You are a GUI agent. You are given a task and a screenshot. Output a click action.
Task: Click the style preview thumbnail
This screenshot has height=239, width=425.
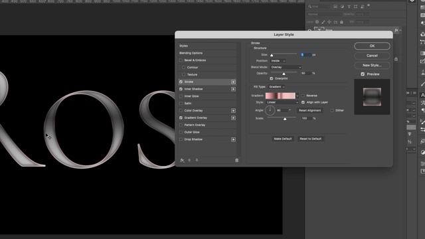[x=372, y=97]
